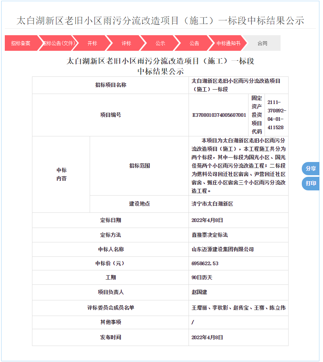Select project number E3708010374005607001
This screenshot has width=323, height=362.
pos(219,115)
